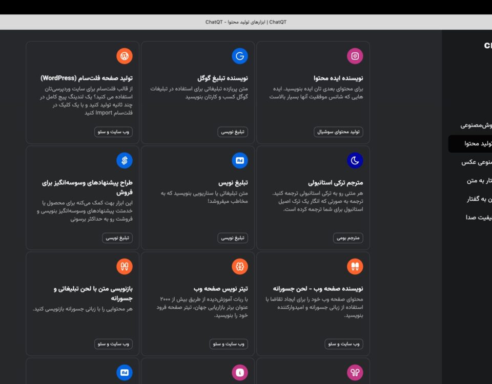Image resolution: width=492 pixels, height=384 pixels.
Task: Click the dollar sign icon on طراح پیشنهادهای وسوسه‌انگیز card
Action: point(125,160)
